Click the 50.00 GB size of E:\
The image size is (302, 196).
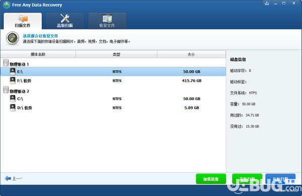(192, 72)
